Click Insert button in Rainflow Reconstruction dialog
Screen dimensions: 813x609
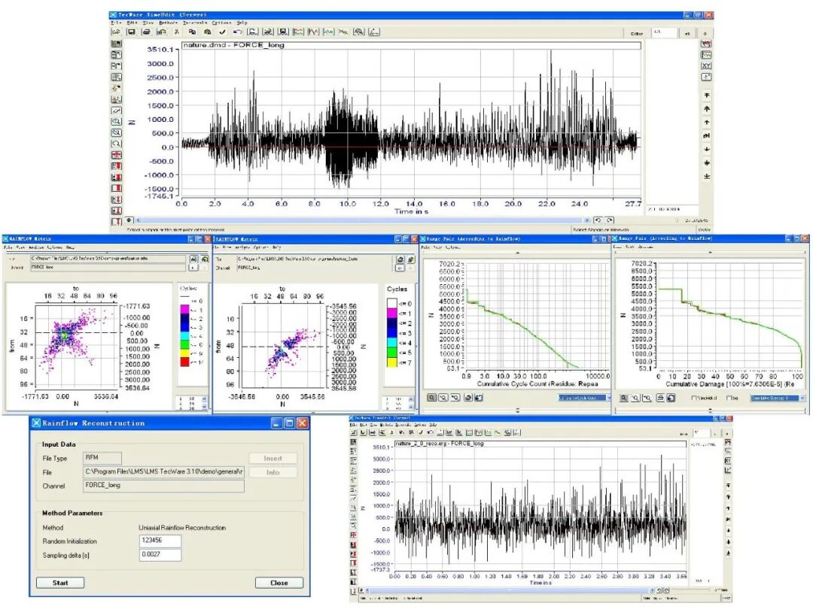273,459
